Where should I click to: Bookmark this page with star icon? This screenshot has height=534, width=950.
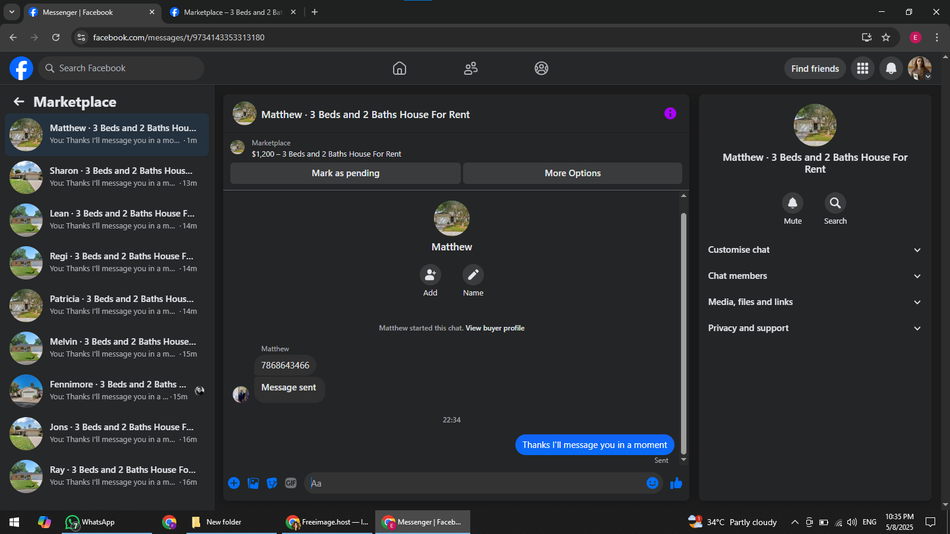click(x=886, y=37)
